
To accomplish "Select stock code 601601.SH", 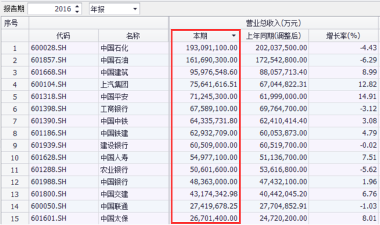I will (x=48, y=218).
